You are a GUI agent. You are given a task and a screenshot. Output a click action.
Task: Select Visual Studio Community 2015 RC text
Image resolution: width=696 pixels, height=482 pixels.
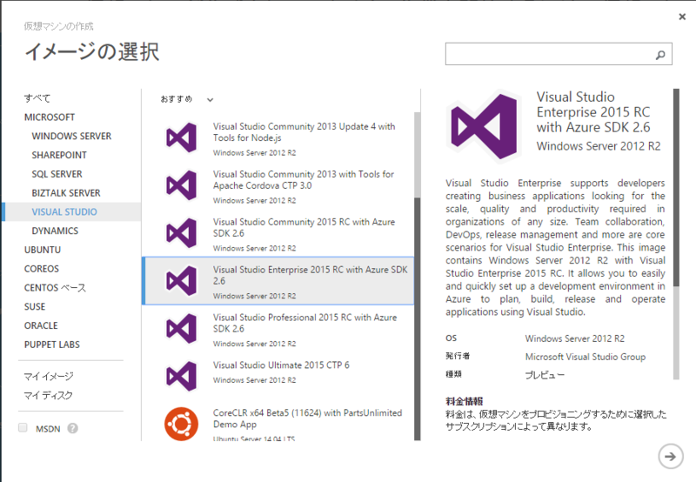click(x=304, y=227)
